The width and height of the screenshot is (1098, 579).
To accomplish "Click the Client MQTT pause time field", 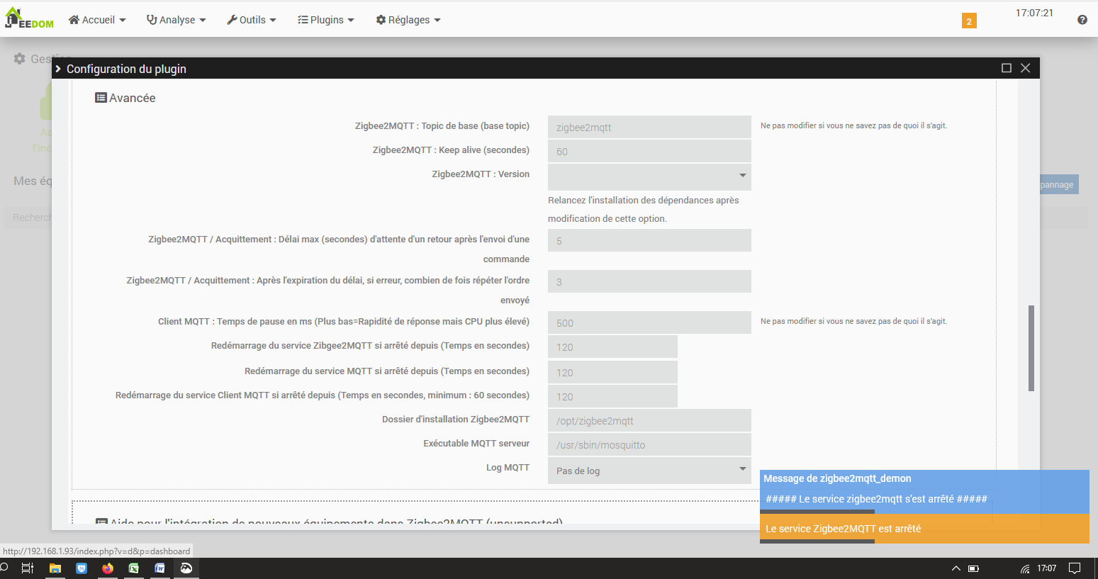I will point(649,322).
